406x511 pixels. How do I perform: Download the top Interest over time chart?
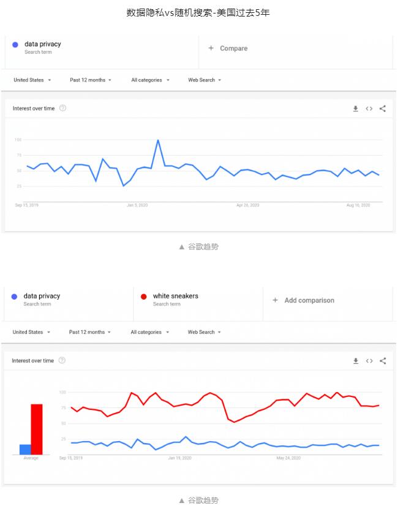(356, 108)
